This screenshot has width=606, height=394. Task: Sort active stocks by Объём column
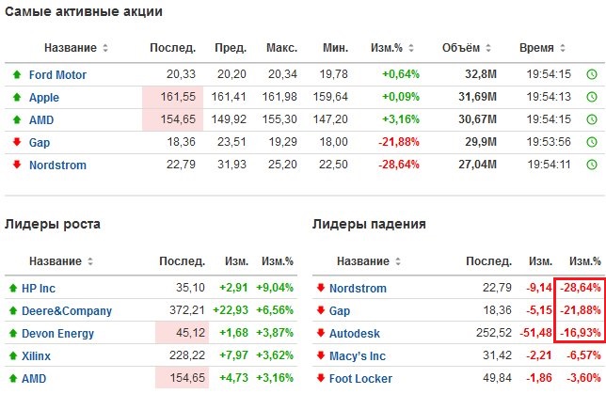(x=488, y=48)
